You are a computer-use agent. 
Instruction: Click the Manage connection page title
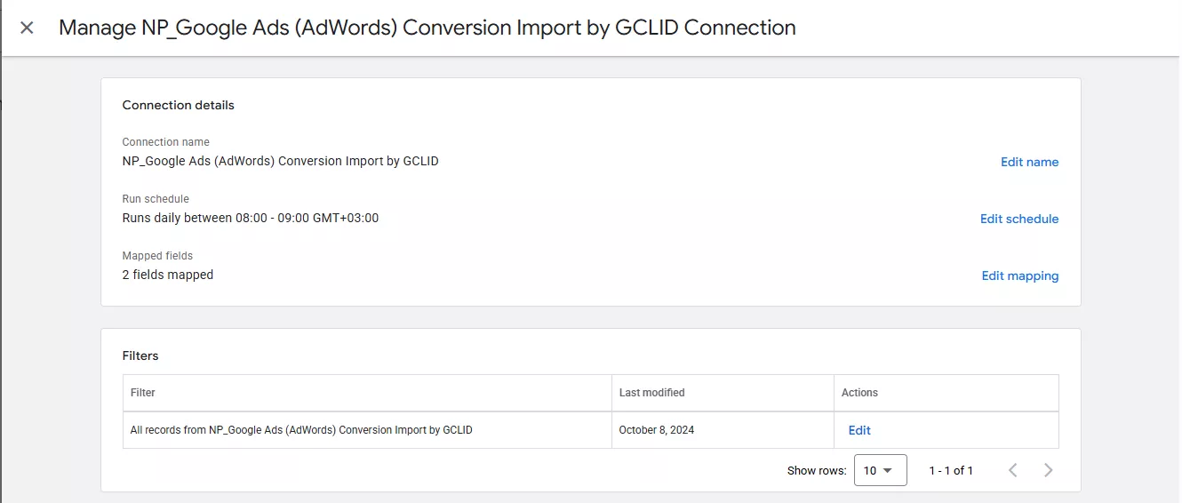pos(427,28)
